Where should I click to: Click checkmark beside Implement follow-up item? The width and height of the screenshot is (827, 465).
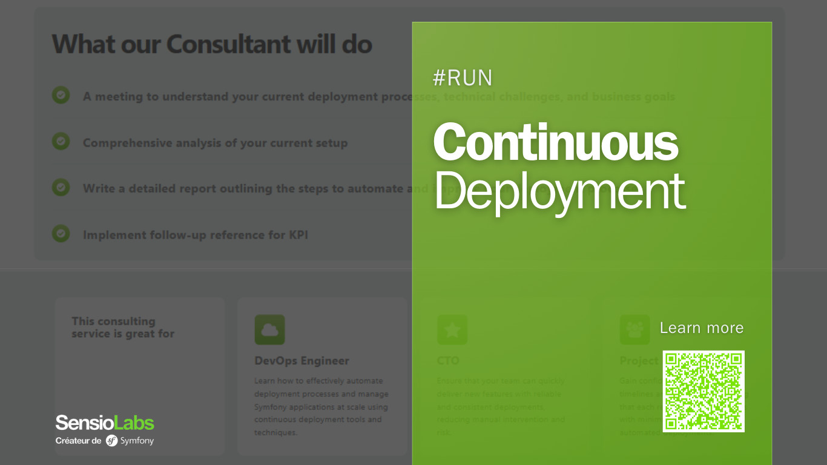[61, 233]
